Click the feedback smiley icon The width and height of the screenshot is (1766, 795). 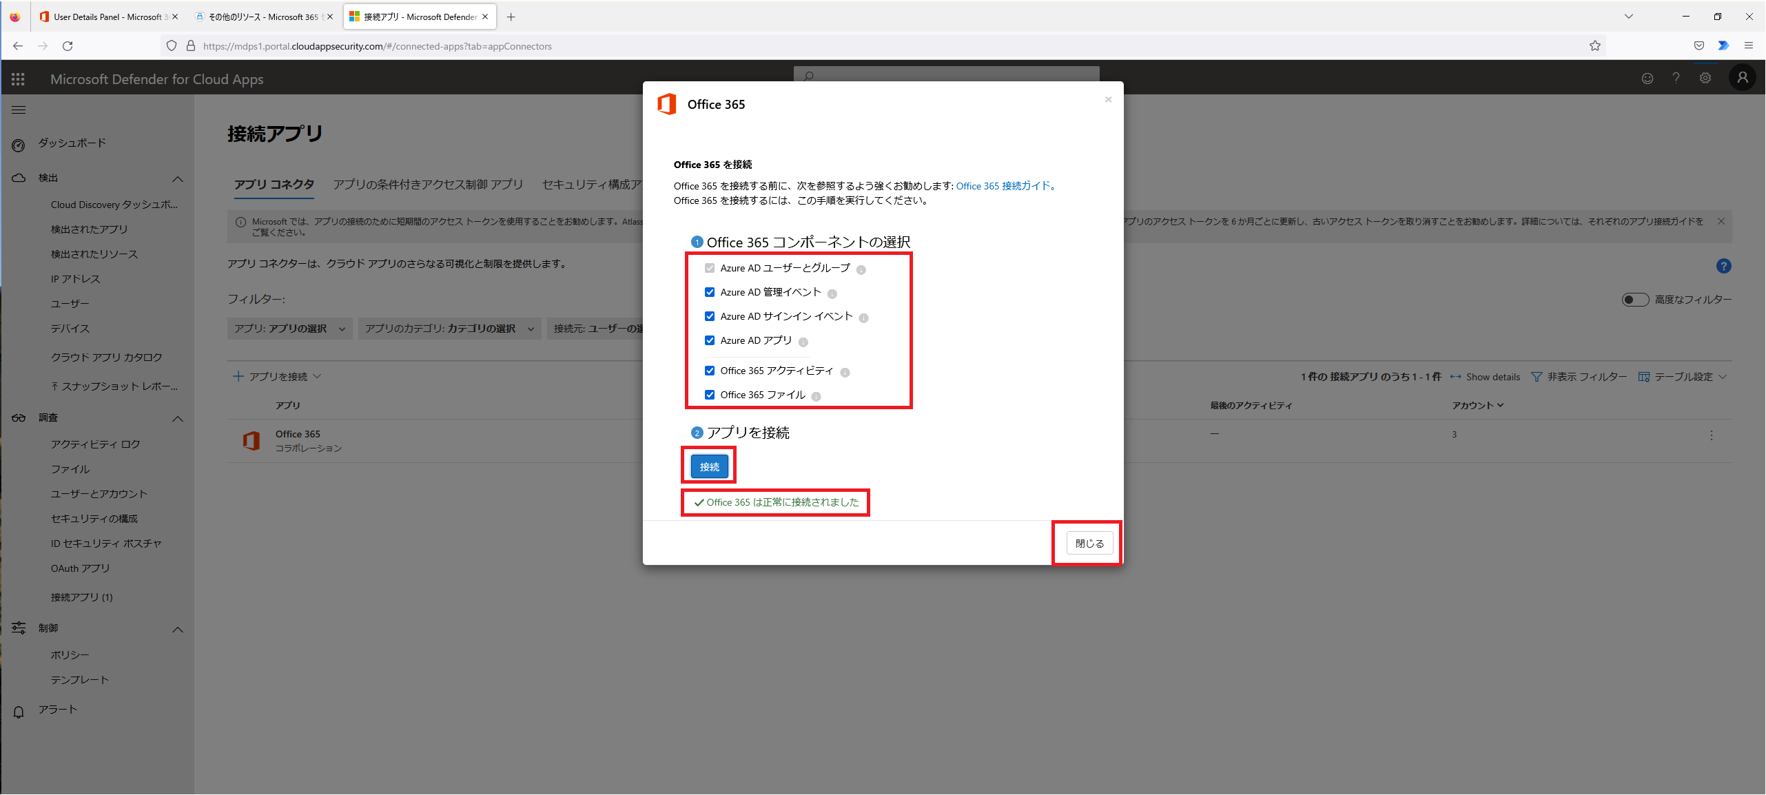point(1647,79)
